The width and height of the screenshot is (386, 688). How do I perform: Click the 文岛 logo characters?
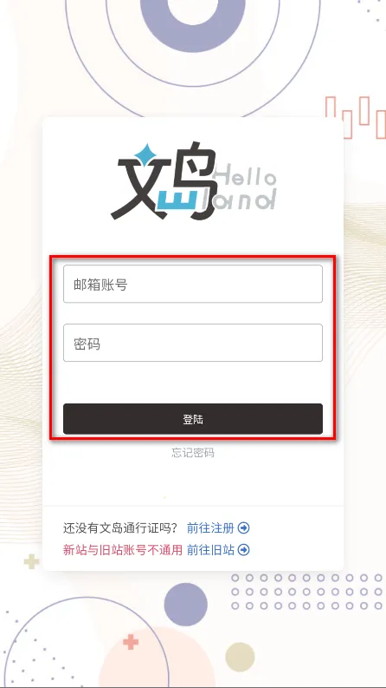click(164, 180)
